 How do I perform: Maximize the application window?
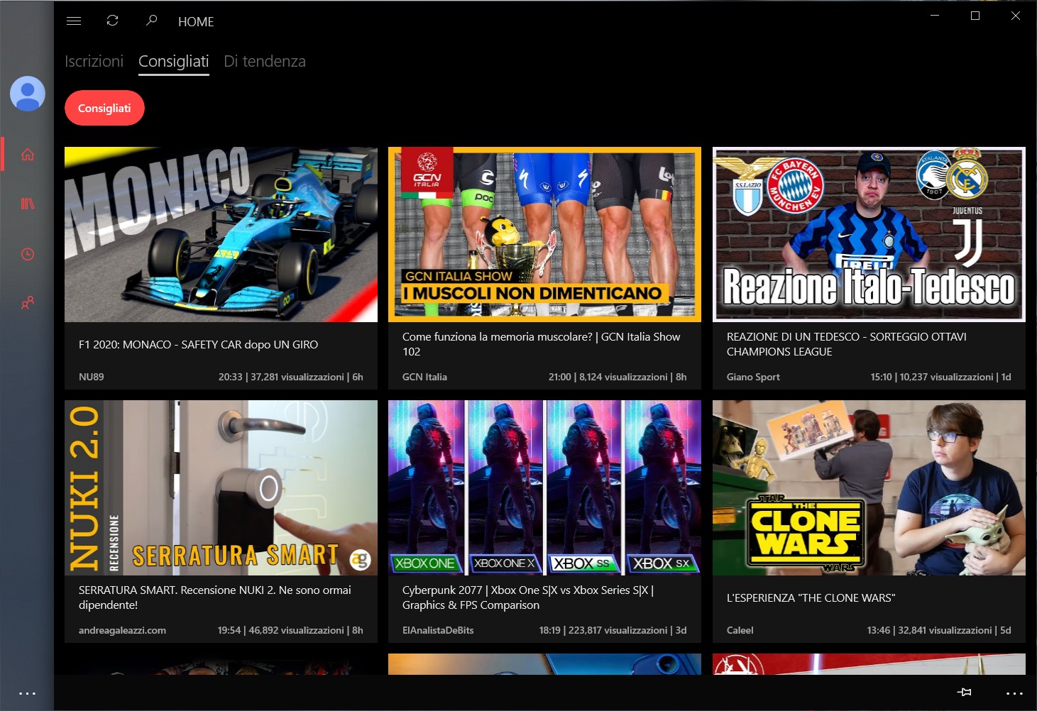975,16
